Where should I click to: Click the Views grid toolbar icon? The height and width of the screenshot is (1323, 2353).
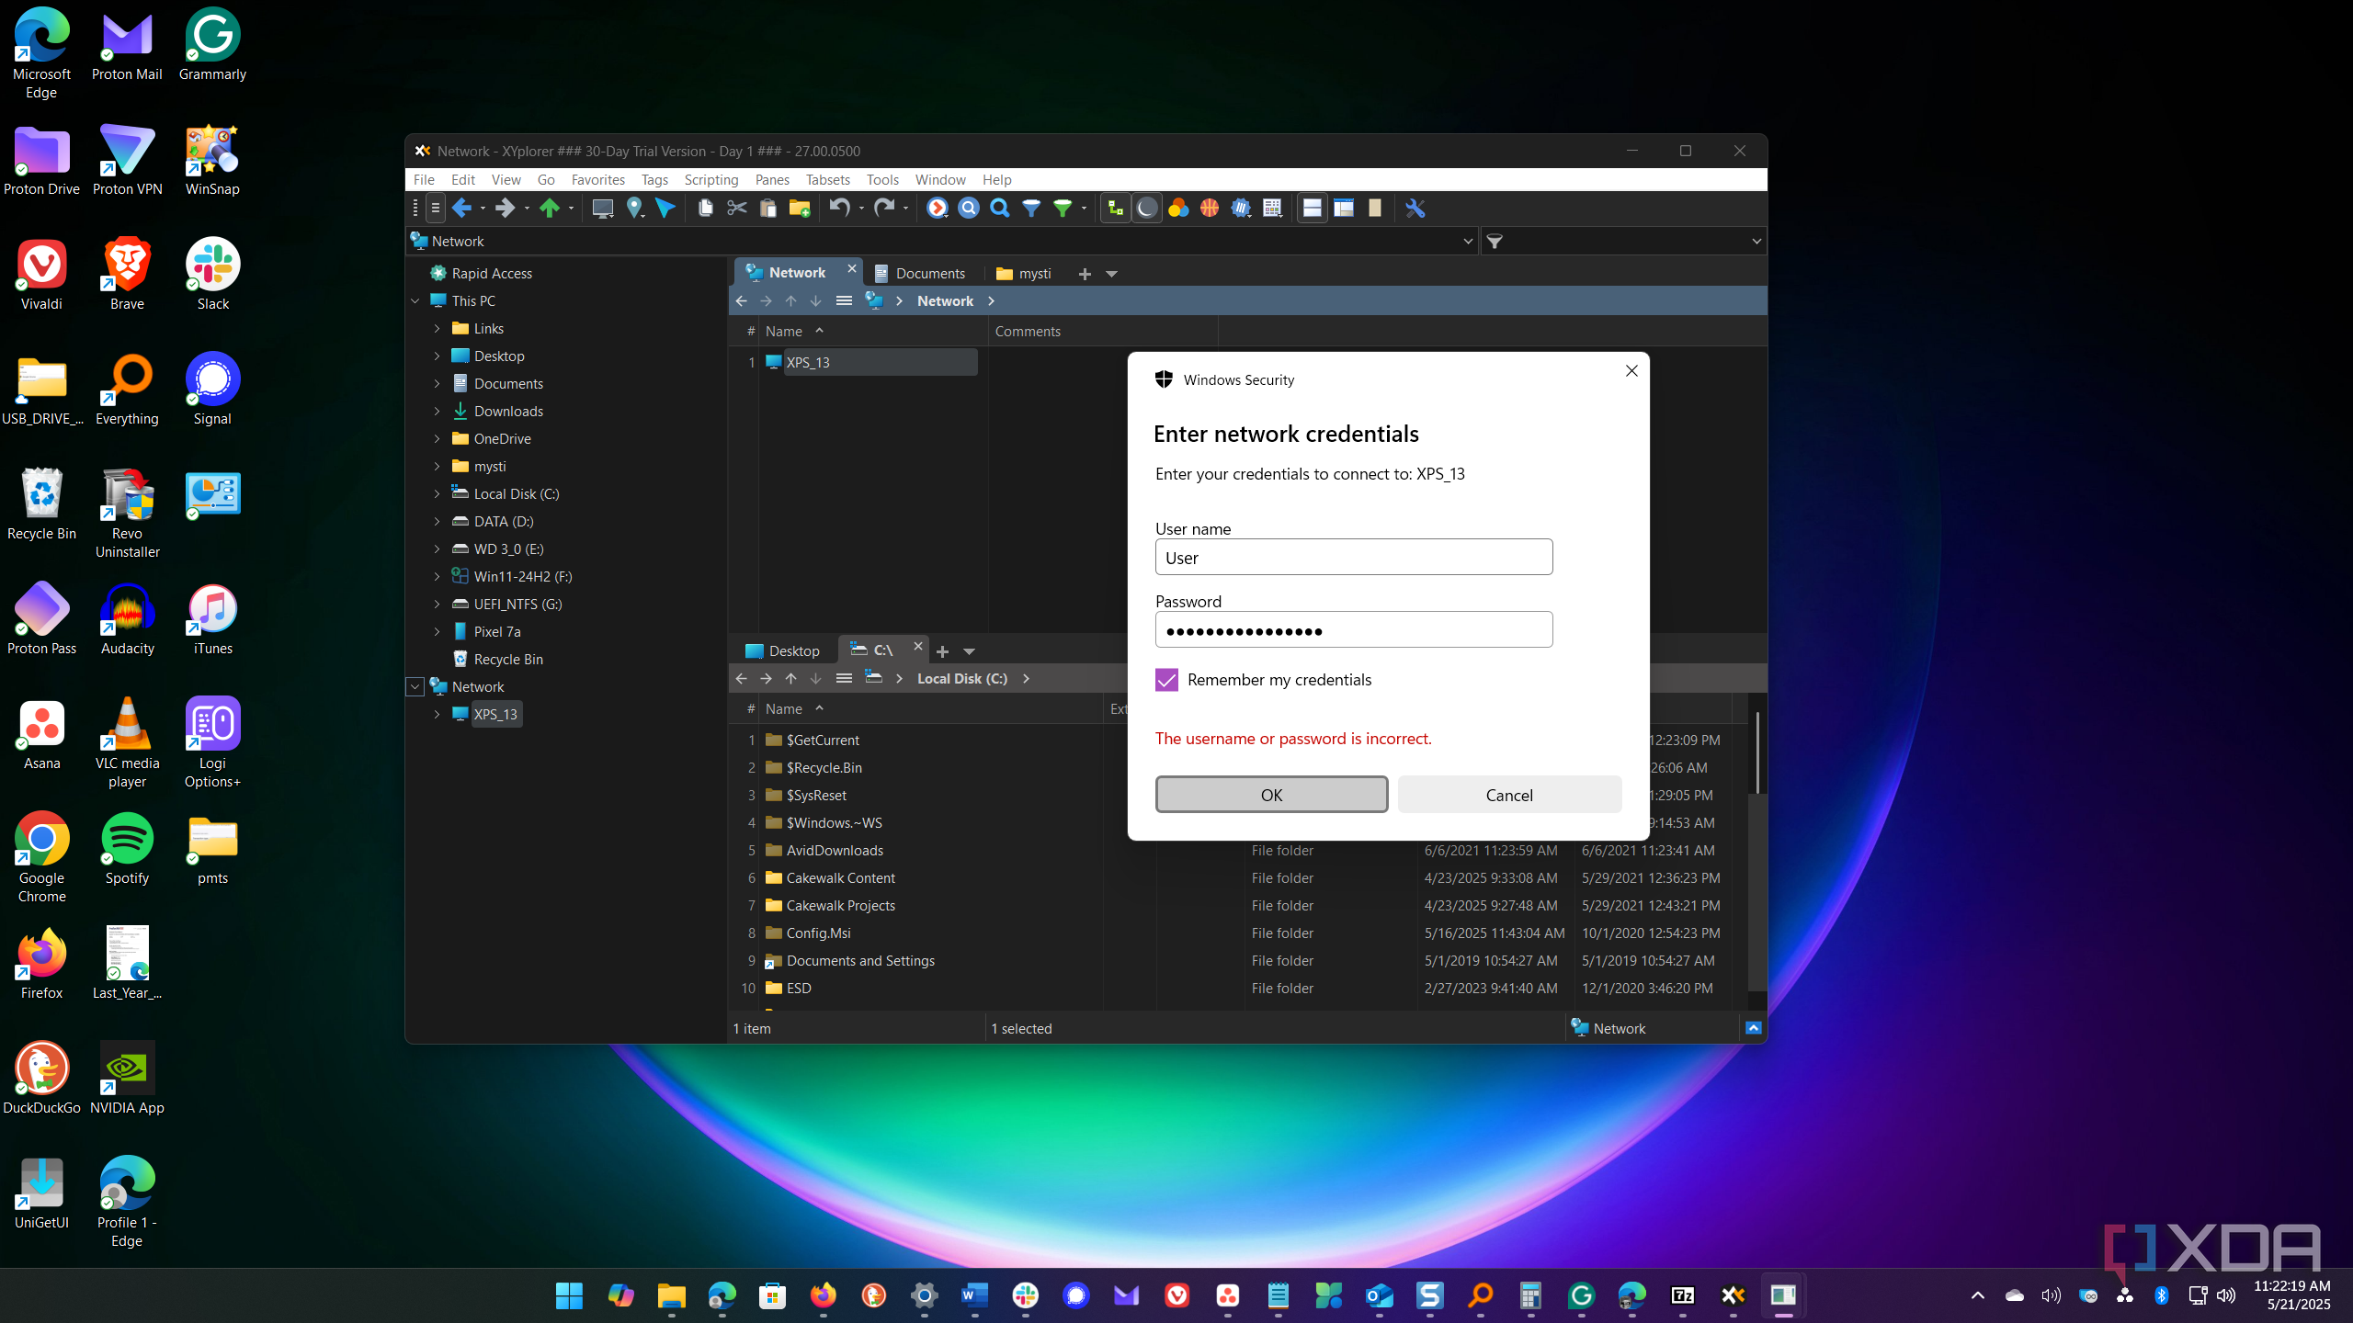pyautogui.click(x=1272, y=209)
